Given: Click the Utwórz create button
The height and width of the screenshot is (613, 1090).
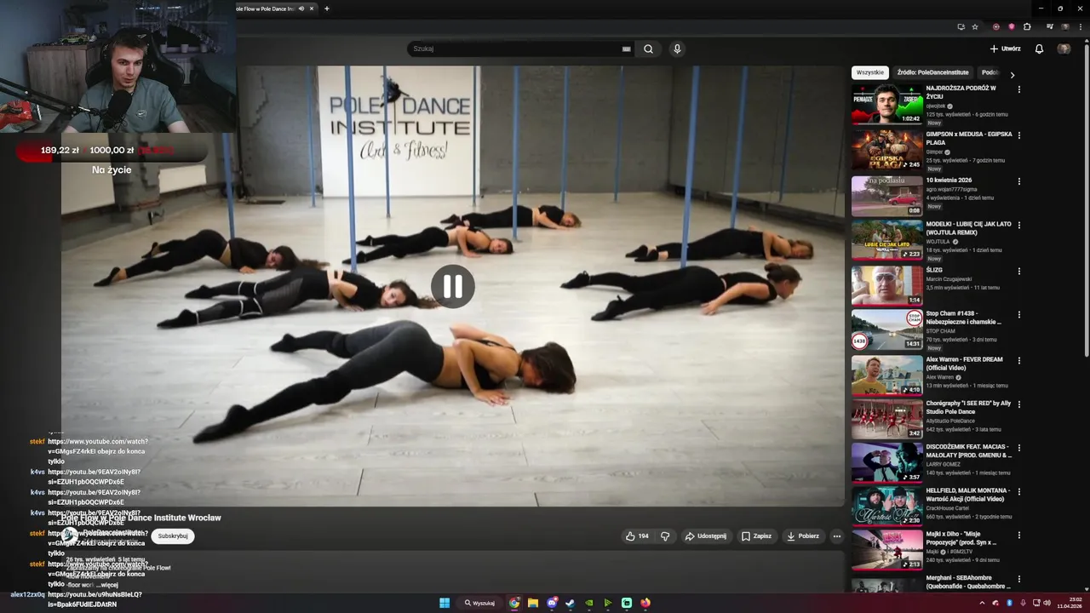Looking at the screenshot, I should point(1005,49).
